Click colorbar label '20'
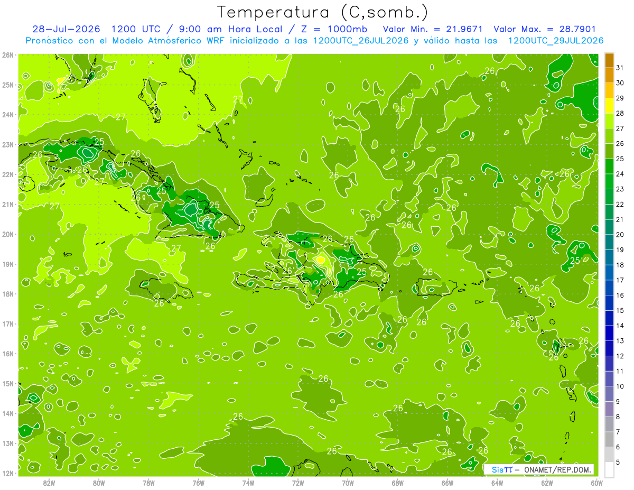Screen dimensions: 634x490 [x=620, y=235]
